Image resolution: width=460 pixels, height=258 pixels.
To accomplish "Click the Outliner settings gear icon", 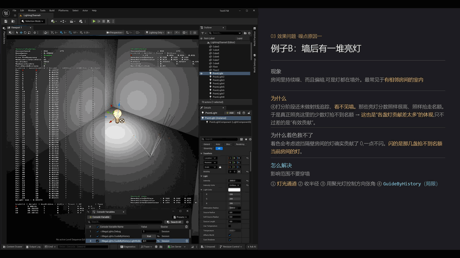I will tap(249, 33).
